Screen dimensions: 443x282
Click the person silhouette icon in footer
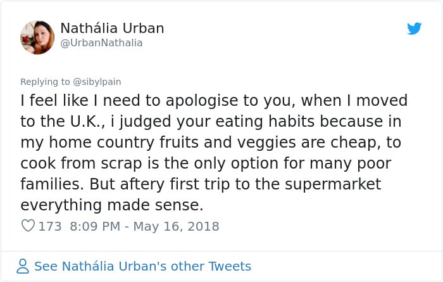(23, 266)
